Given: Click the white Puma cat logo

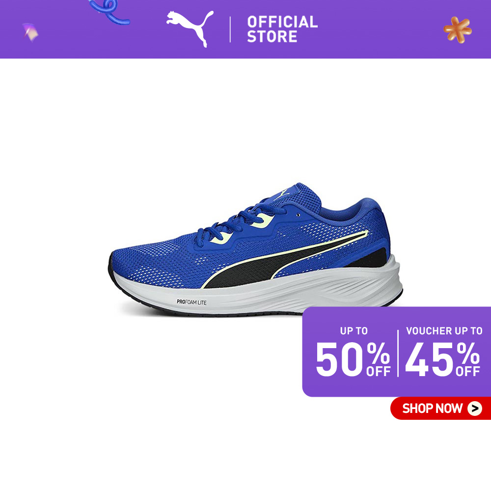Looking at the screenshot, I should tap(190, 28).
